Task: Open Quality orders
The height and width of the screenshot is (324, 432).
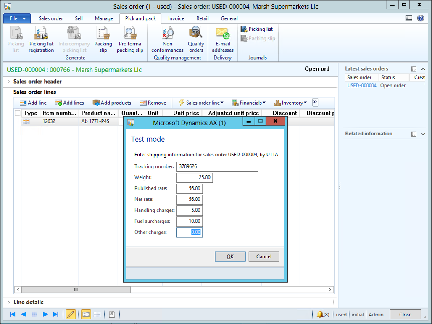Action: pos(196,40)
